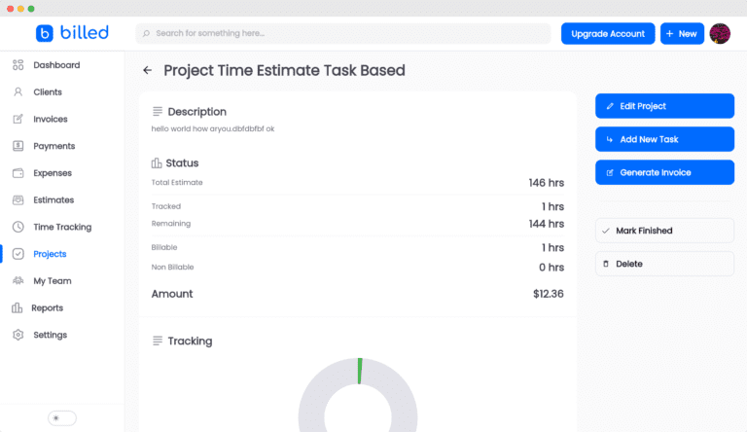Click the search magnifier icon
Viewport: 747px width, 432px height.
click(x=146, y=33)
